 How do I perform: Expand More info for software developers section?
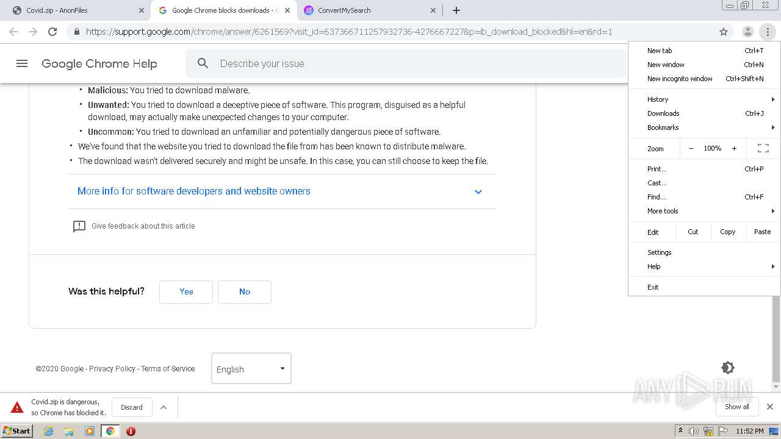pyautogui.click(x=282, y=191)
